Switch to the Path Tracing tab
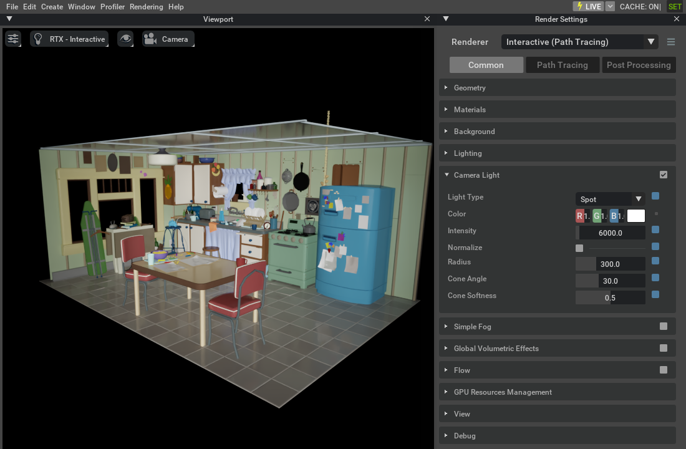The height and width of the screenshot is (449, 686). click(562, 65)
